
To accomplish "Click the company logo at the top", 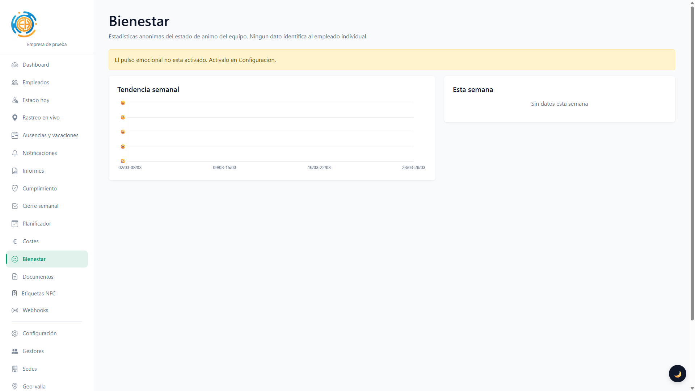I will point(24,24).
